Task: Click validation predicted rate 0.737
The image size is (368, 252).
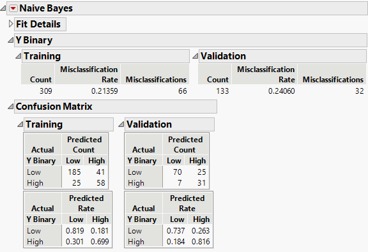Action: pyautogui.click(x=176, y=231)
